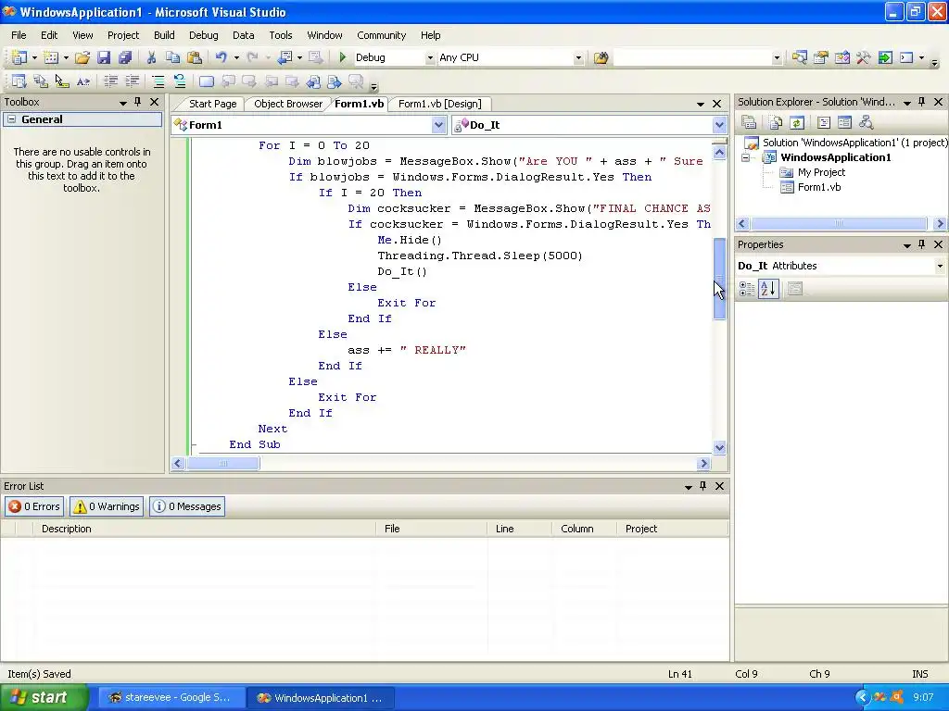Switch Properties panel to categorized view
Viewport: 949px width, 711px height.
[x=747, y=289]
